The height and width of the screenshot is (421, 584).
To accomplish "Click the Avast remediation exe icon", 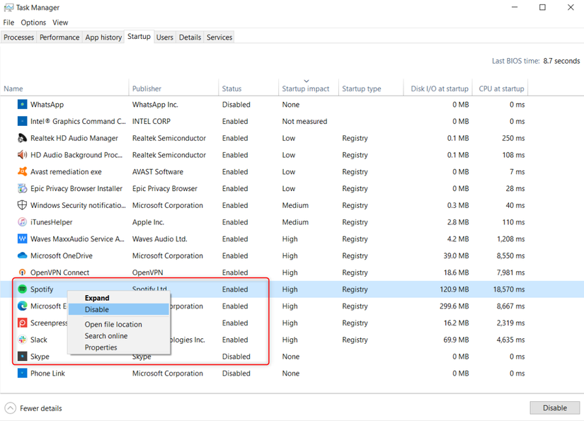I will (x=22, y=171).
